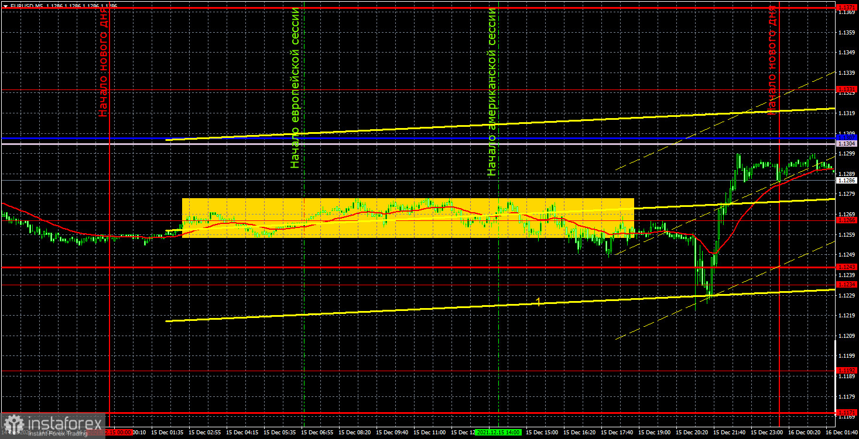The image size is (859, 439).
Task: Select the 1.1331 red price level label
Action: [x=846, y=90]
